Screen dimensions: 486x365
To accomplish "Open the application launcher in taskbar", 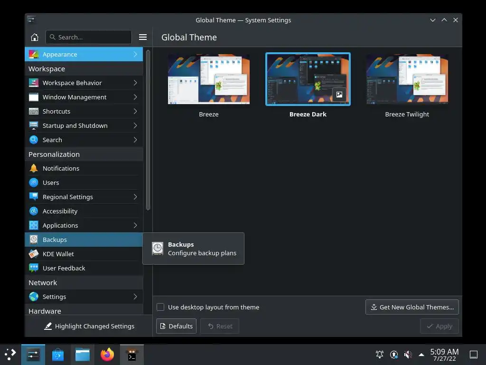I will (10, 355).
